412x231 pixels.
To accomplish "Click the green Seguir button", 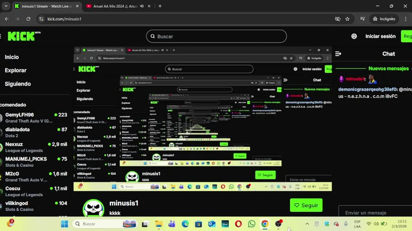I will 306,205.
